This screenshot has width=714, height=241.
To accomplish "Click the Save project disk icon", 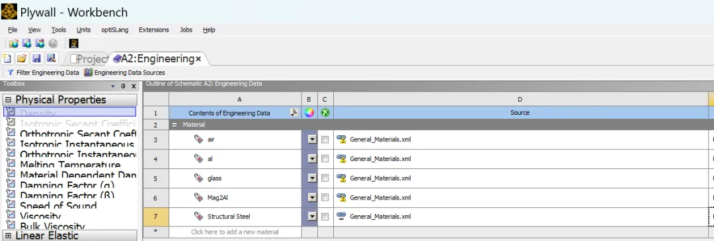I will point(36,58).
